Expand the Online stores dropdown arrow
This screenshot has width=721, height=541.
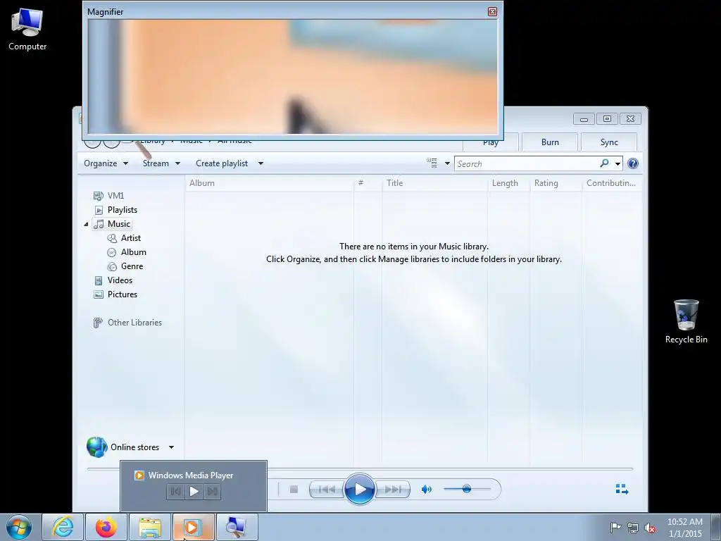171,447
